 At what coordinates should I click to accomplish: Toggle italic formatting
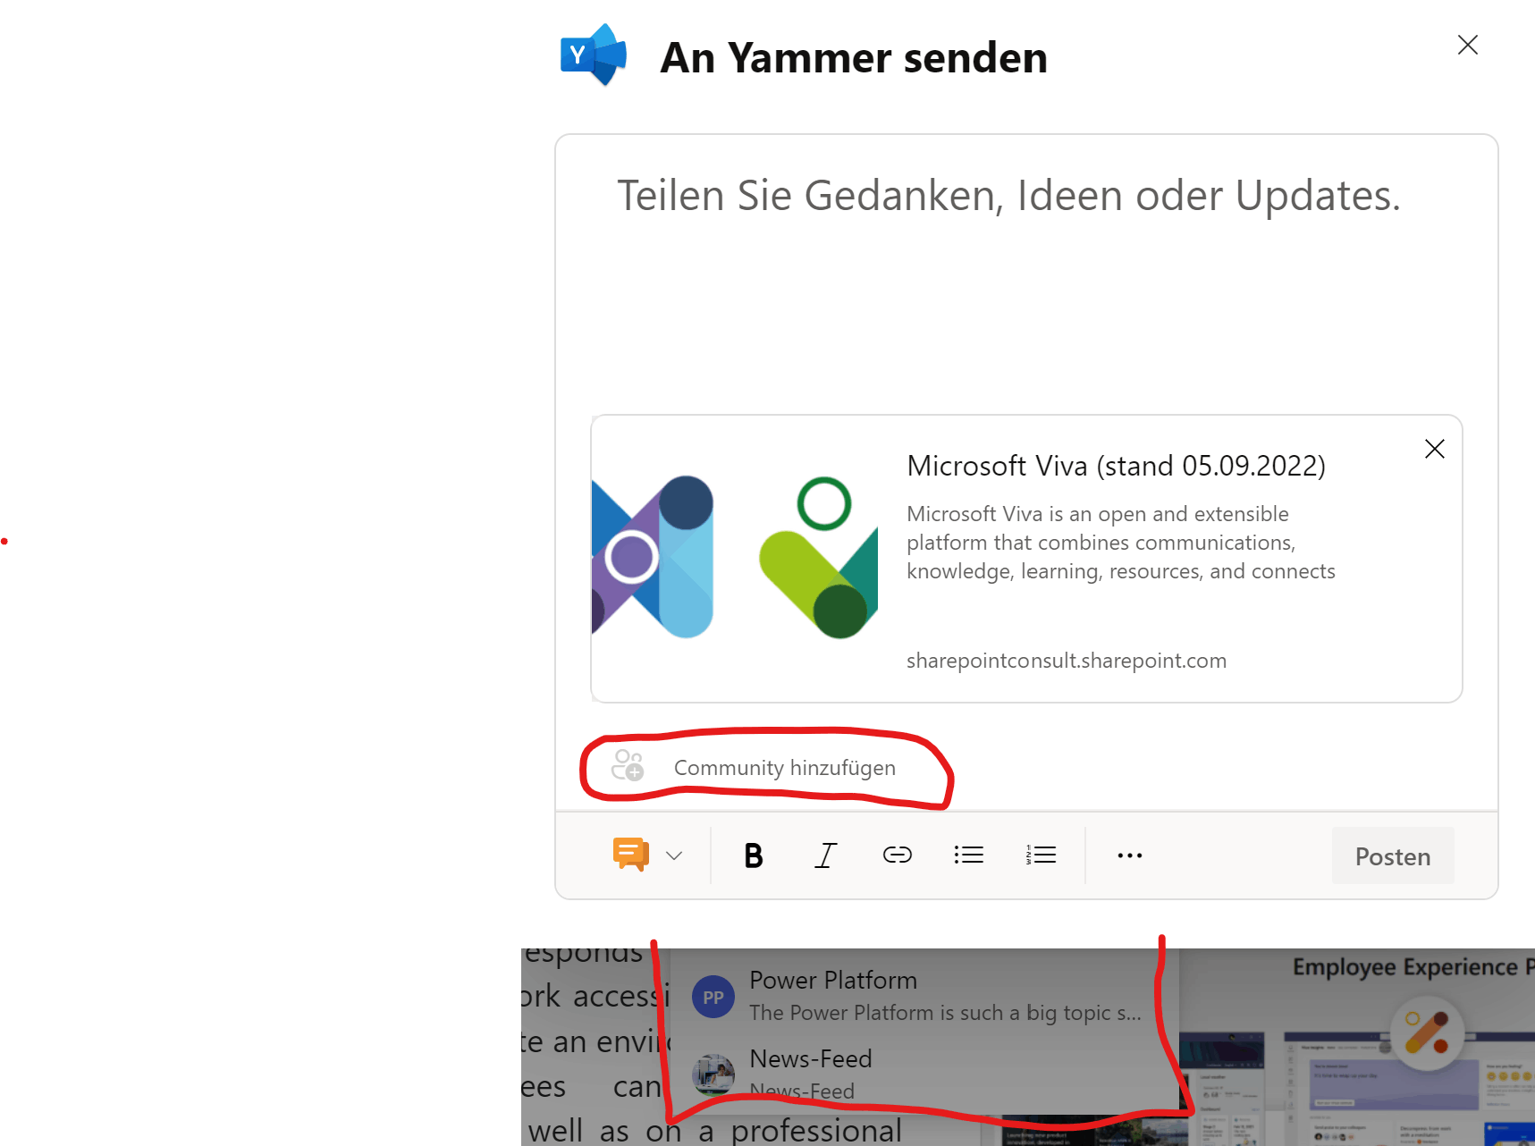click(826, 855)
